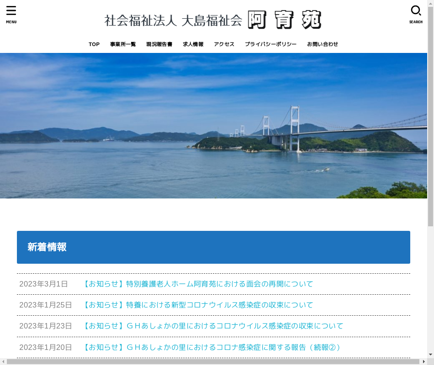View プライバシーポリシー page
The height and width of the screenshot is (365, 434).
click(270, 44)
